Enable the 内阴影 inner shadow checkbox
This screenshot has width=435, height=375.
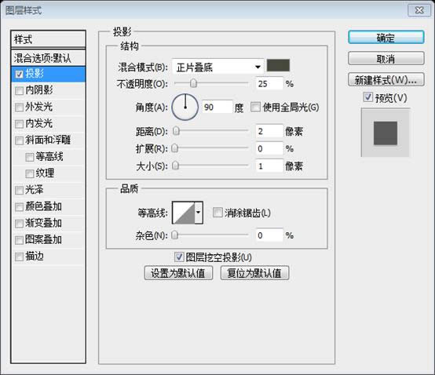pyautogui.click(x=19, y=91)
